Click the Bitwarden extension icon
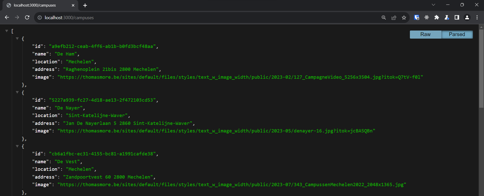 [416, 17]
